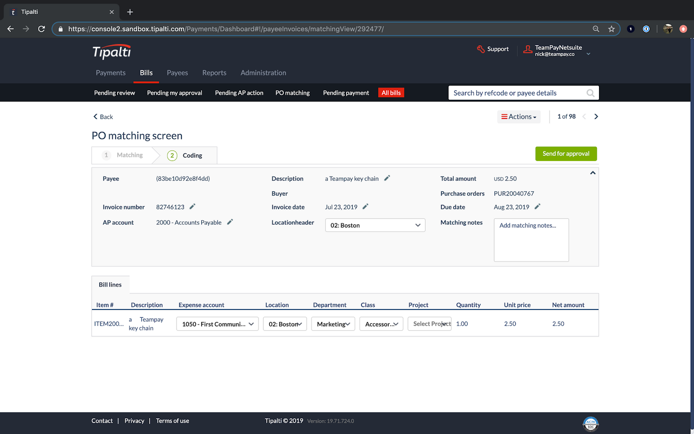This screenshot has height=434, width=694.
Task: Open the Bills main menu
Action: (x=146, y=73)
